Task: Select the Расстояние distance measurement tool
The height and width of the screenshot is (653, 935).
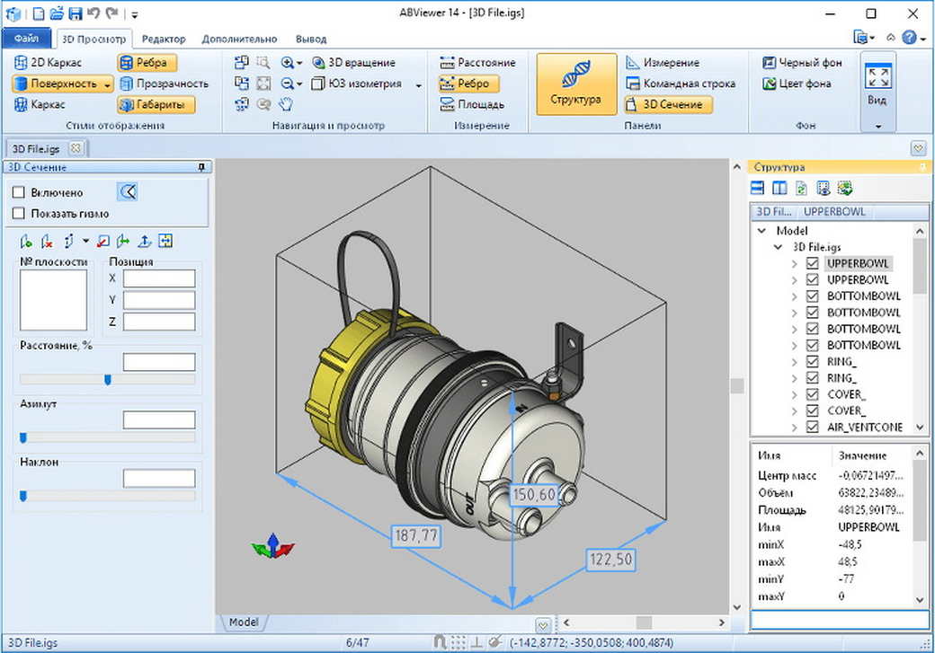Action: pyautogui.click(x=477, y=63)
